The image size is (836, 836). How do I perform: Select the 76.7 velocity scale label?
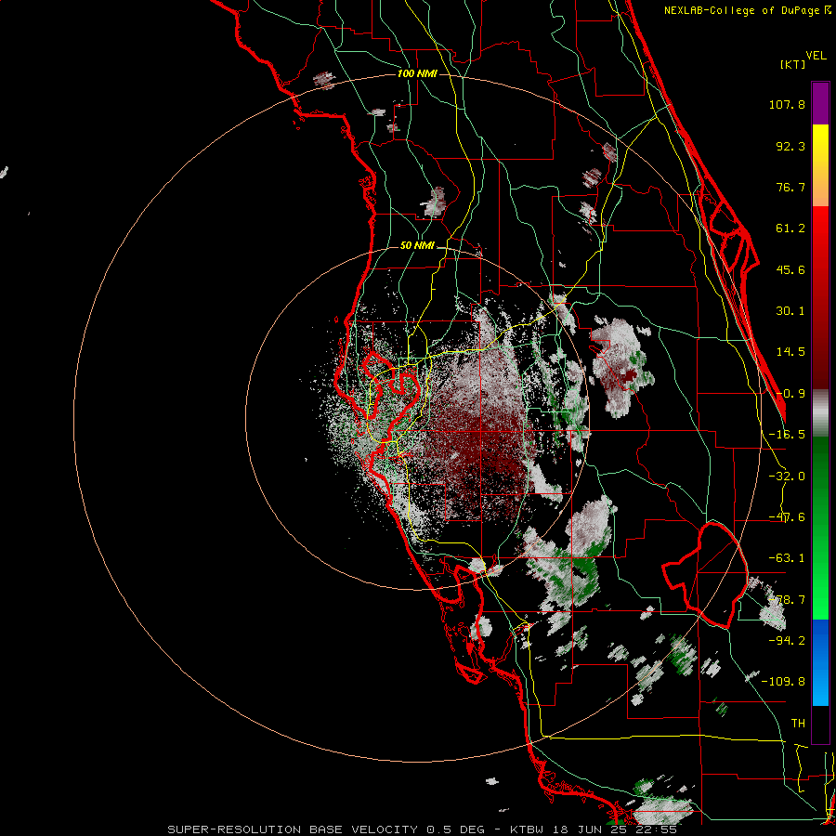[790, 187]
